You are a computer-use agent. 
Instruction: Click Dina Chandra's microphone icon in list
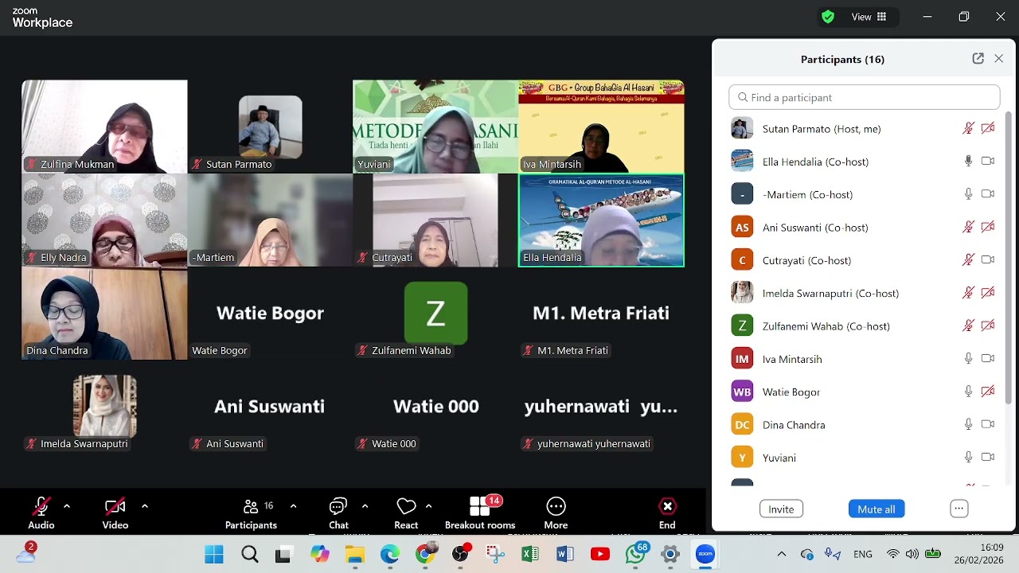click(968, 424)
